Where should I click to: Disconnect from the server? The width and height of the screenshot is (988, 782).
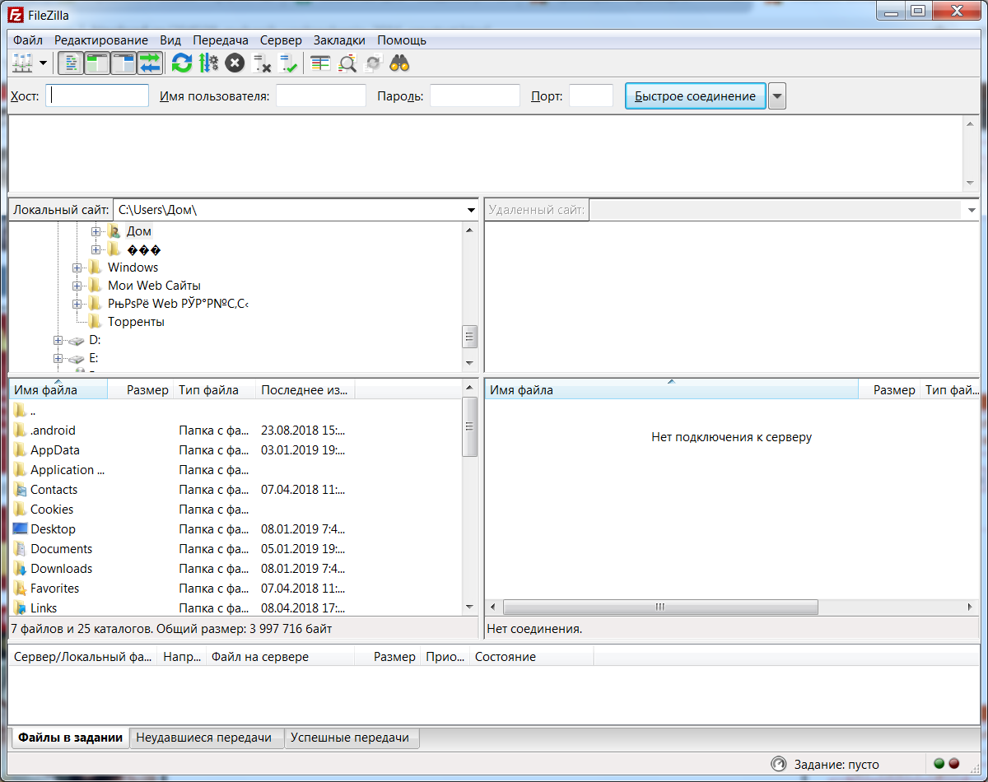pos(263,63)
